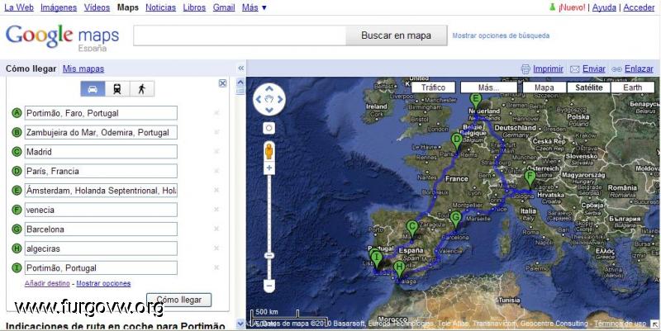661x331 pixels.
Task: Open the Mis mapas link
Action: coord(83,69)
